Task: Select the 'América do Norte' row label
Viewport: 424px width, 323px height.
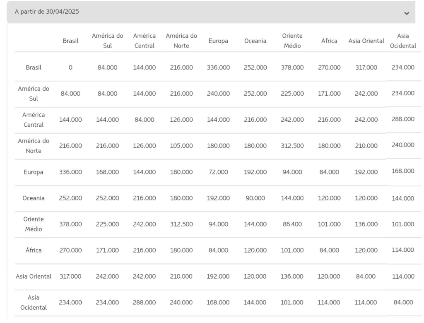Action: pyautogui.click(x=34, y=146)
